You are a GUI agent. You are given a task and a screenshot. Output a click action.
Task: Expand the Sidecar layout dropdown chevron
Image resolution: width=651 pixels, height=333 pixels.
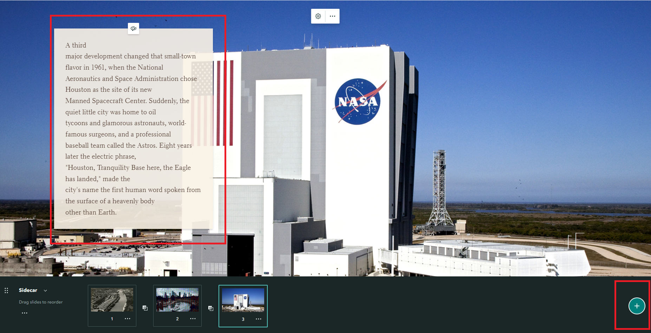[x=45, y=290]
